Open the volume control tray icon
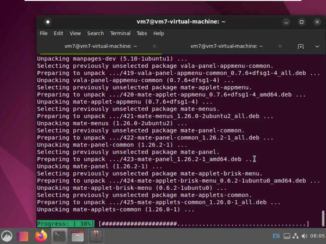This screenshot has height=244, width=326. tap(304, 236)
